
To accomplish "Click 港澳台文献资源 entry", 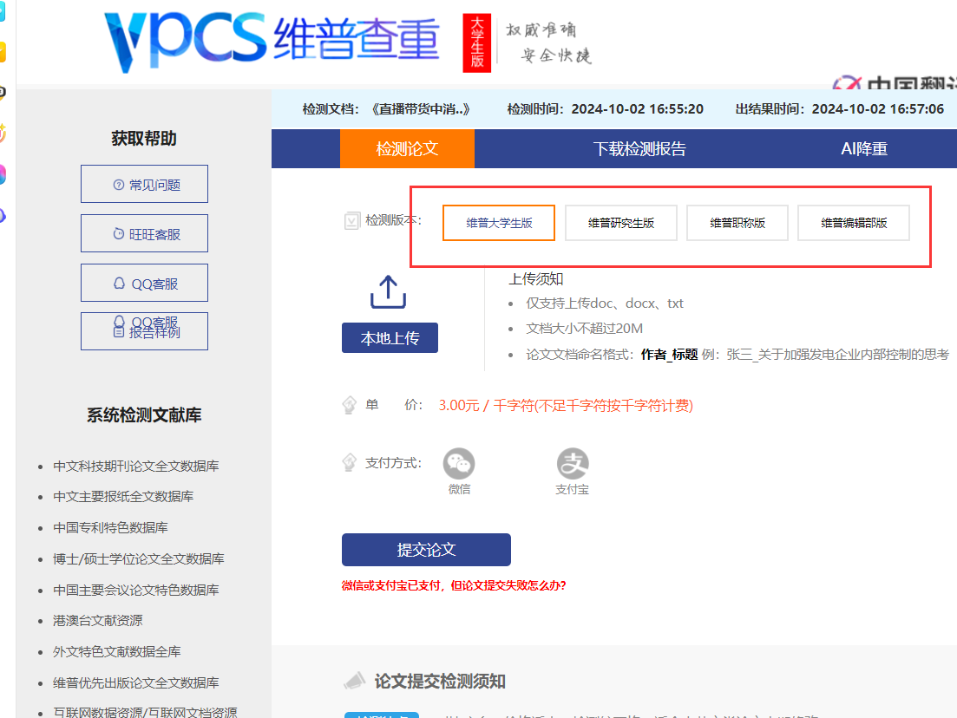I will click(97, 620).
